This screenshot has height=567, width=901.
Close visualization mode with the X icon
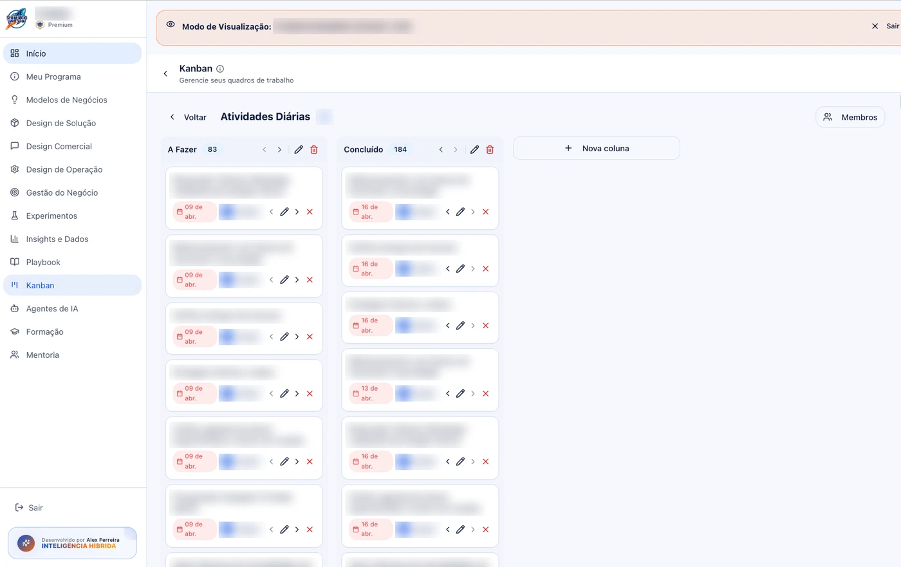coord(875,26)
